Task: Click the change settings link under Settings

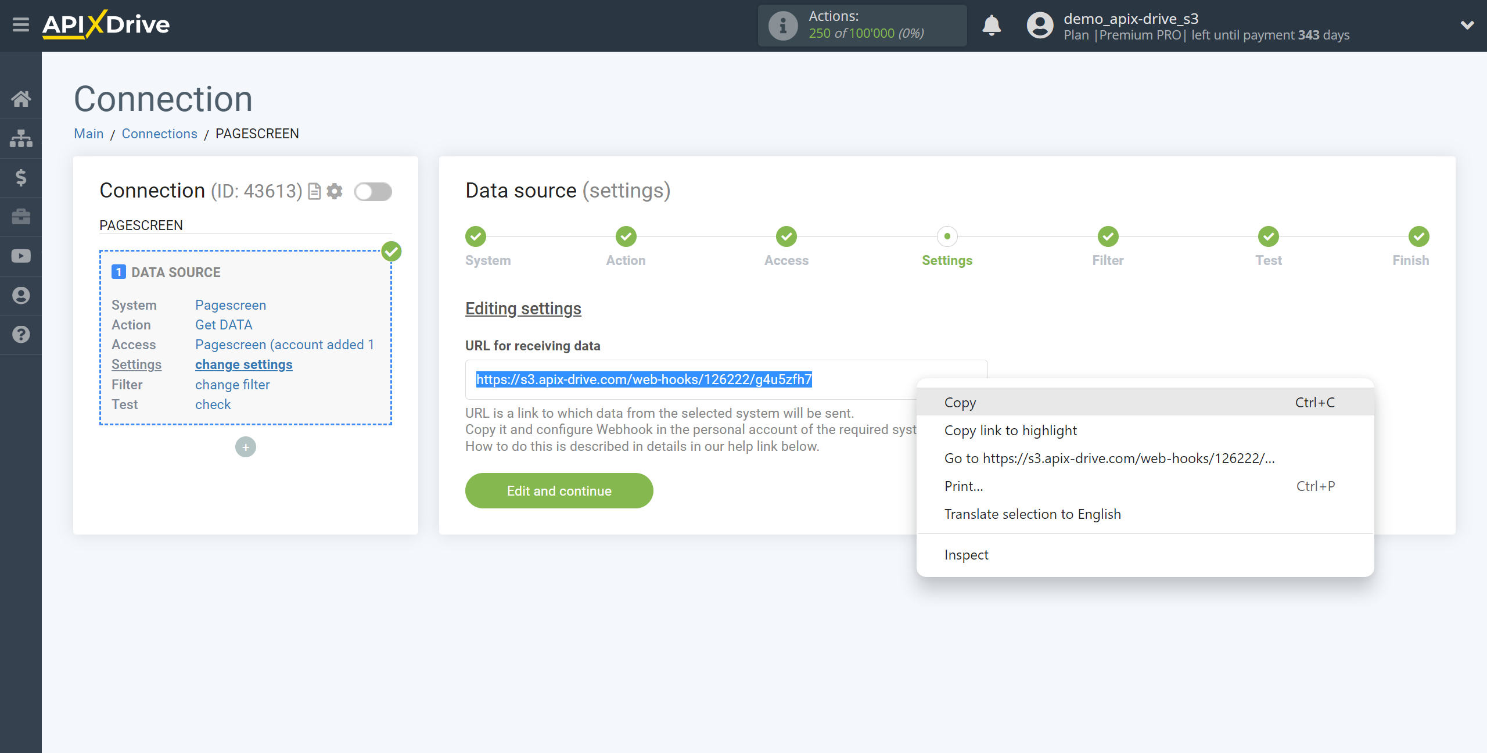Action: (x=243, y=364)
